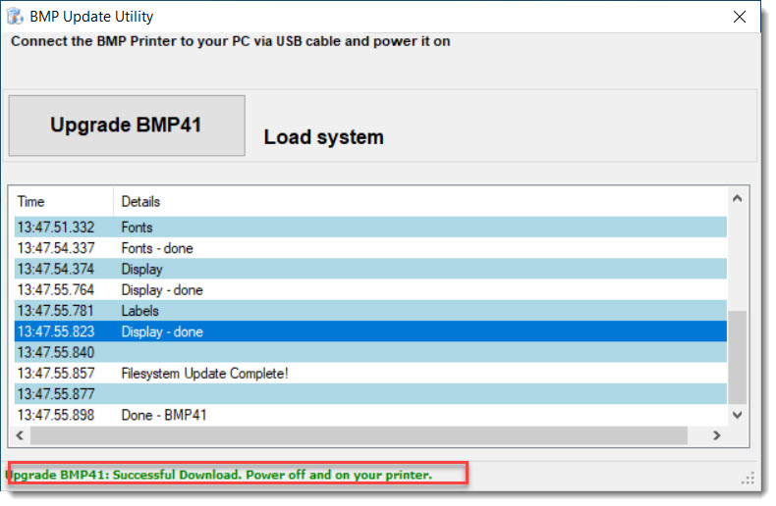Click the vertical scrollbar down arrow
This screenshot has height=506, width=776.
coord(737,415)
